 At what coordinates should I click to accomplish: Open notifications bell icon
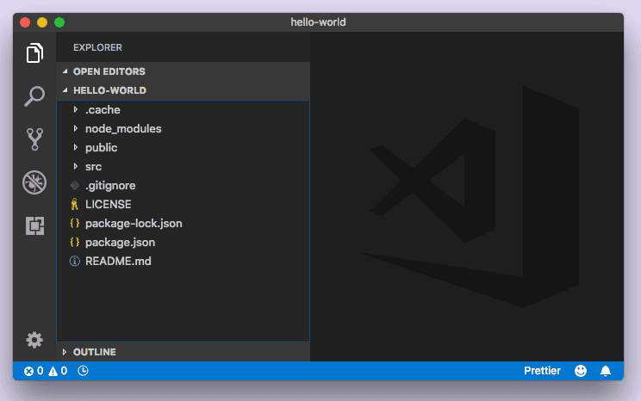coord(606,371)
